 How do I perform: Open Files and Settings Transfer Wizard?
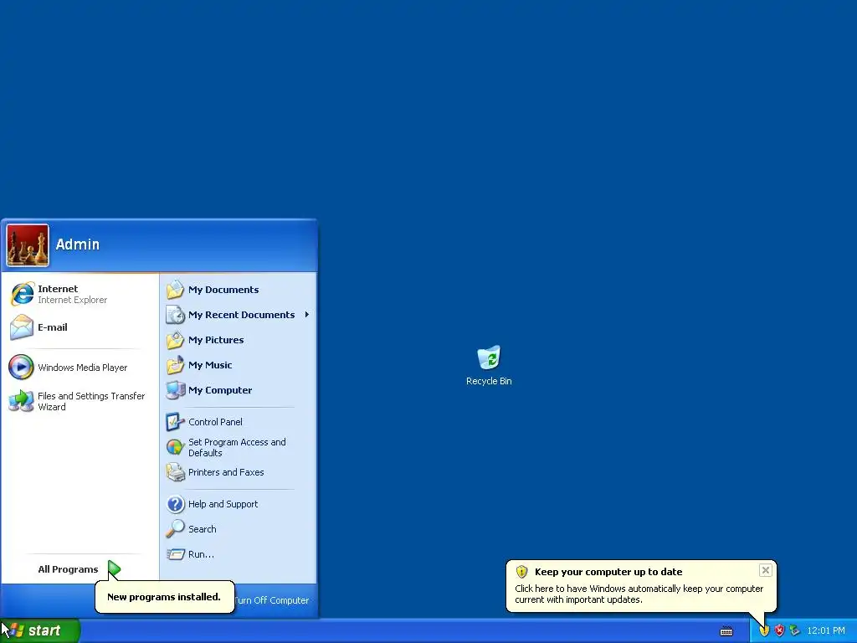coord(80,401)
